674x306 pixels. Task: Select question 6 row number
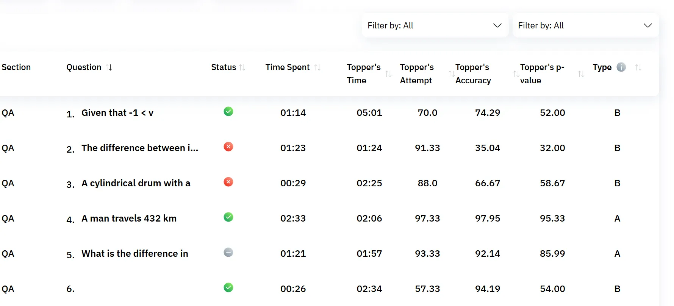70,289
